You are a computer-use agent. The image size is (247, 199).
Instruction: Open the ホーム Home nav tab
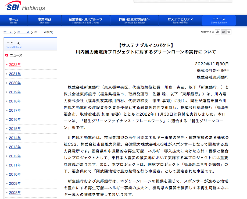13,20
